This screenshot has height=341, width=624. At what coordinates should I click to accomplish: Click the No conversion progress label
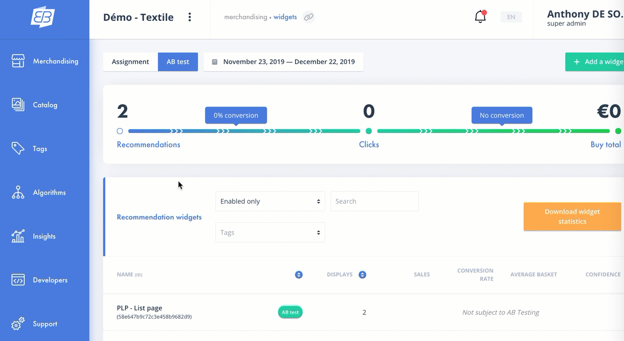[502, 115]
